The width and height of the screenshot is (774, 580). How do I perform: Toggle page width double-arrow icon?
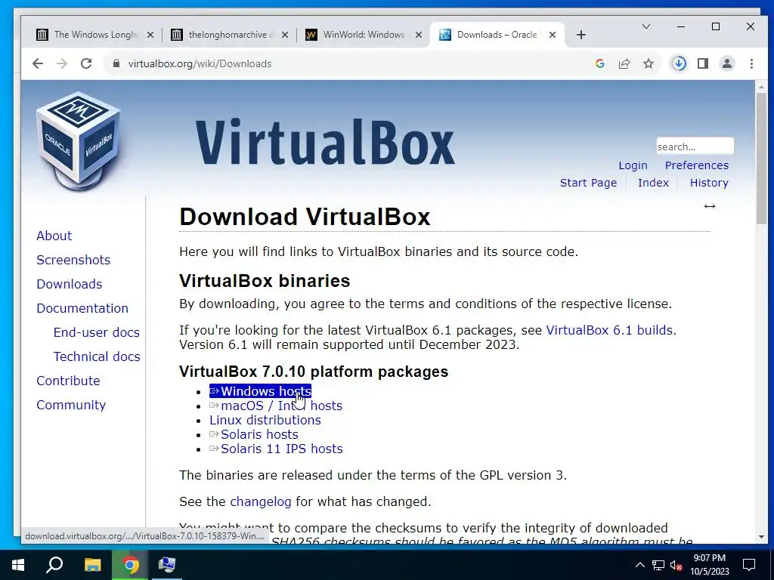pyautogui.click(x=709, y=206)
